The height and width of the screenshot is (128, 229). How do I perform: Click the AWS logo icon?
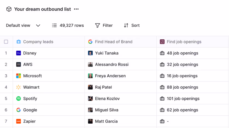coord(19,65)
